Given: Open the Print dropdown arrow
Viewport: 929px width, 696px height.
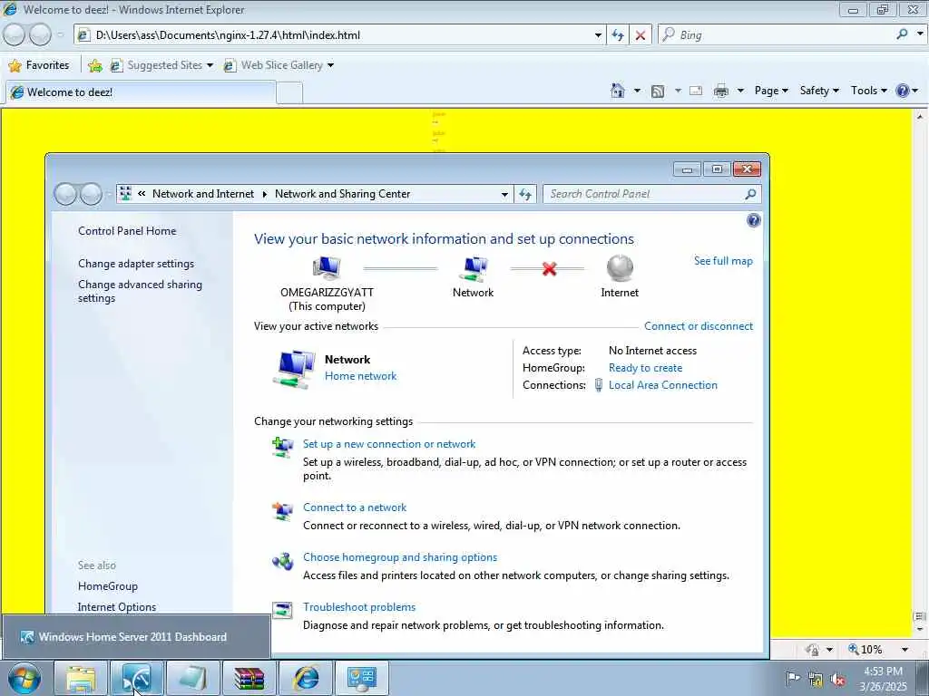Looking at the screenshot, I should tap(740, 91).
